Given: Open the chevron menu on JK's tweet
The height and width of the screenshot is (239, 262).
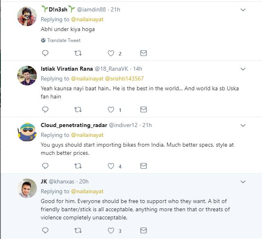Looking at the screenshot, I should pyautogui.click(x=243, y=181).
